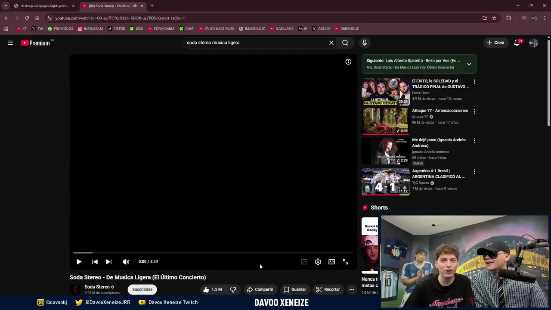
Task: Open a new browser tab
Action: (x=152, y=6)
